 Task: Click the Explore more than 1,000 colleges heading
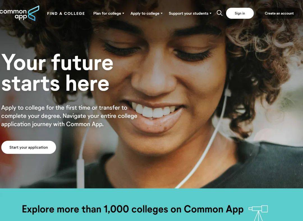coord(132,209)
